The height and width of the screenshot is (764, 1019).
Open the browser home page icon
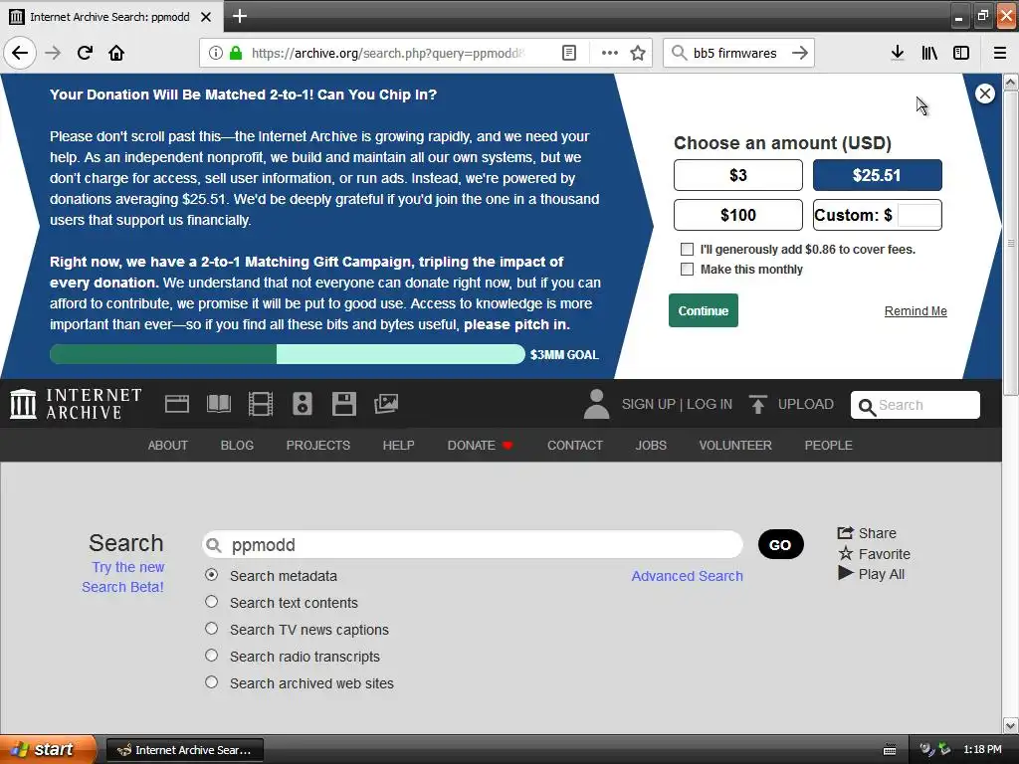[116, 53]
